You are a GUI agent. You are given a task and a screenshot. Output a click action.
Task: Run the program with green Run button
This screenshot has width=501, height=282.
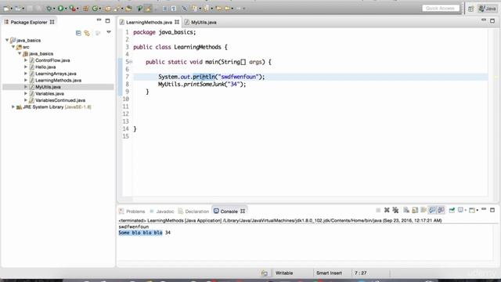60,9
